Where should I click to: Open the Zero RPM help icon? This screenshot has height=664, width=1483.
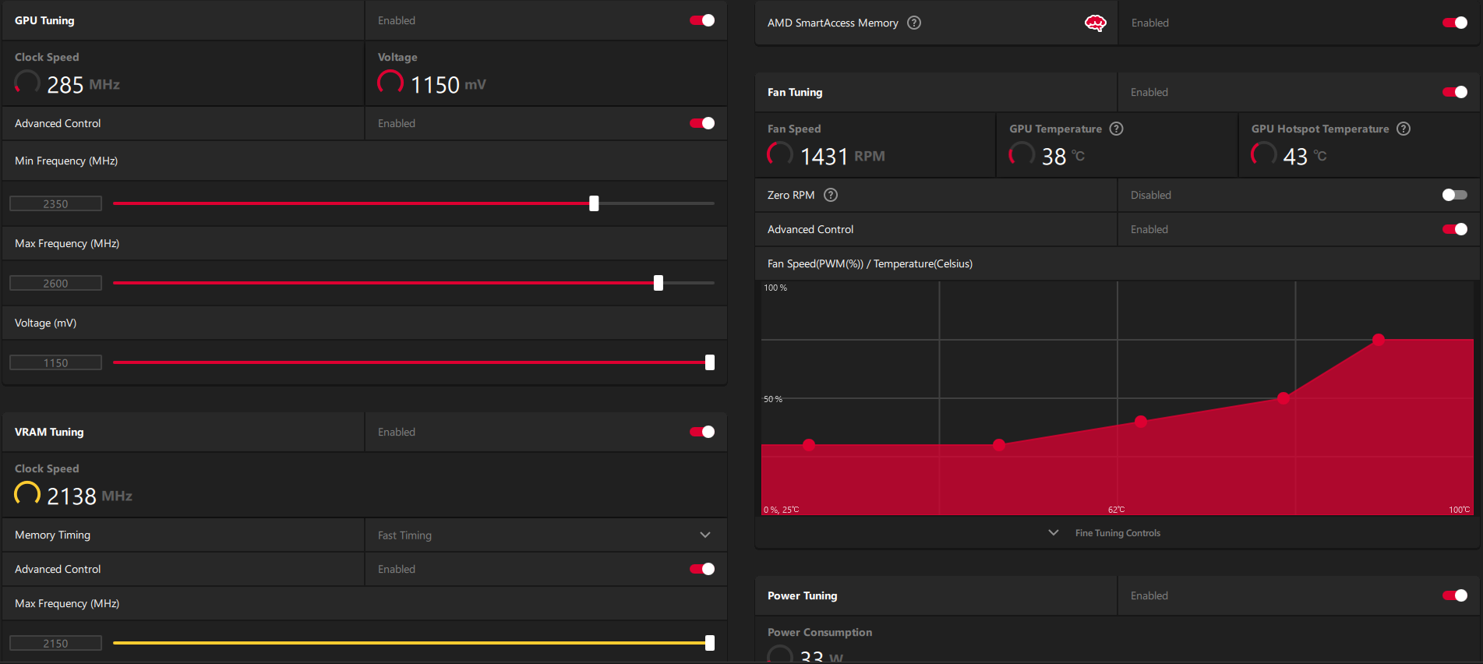pos(831,195)
